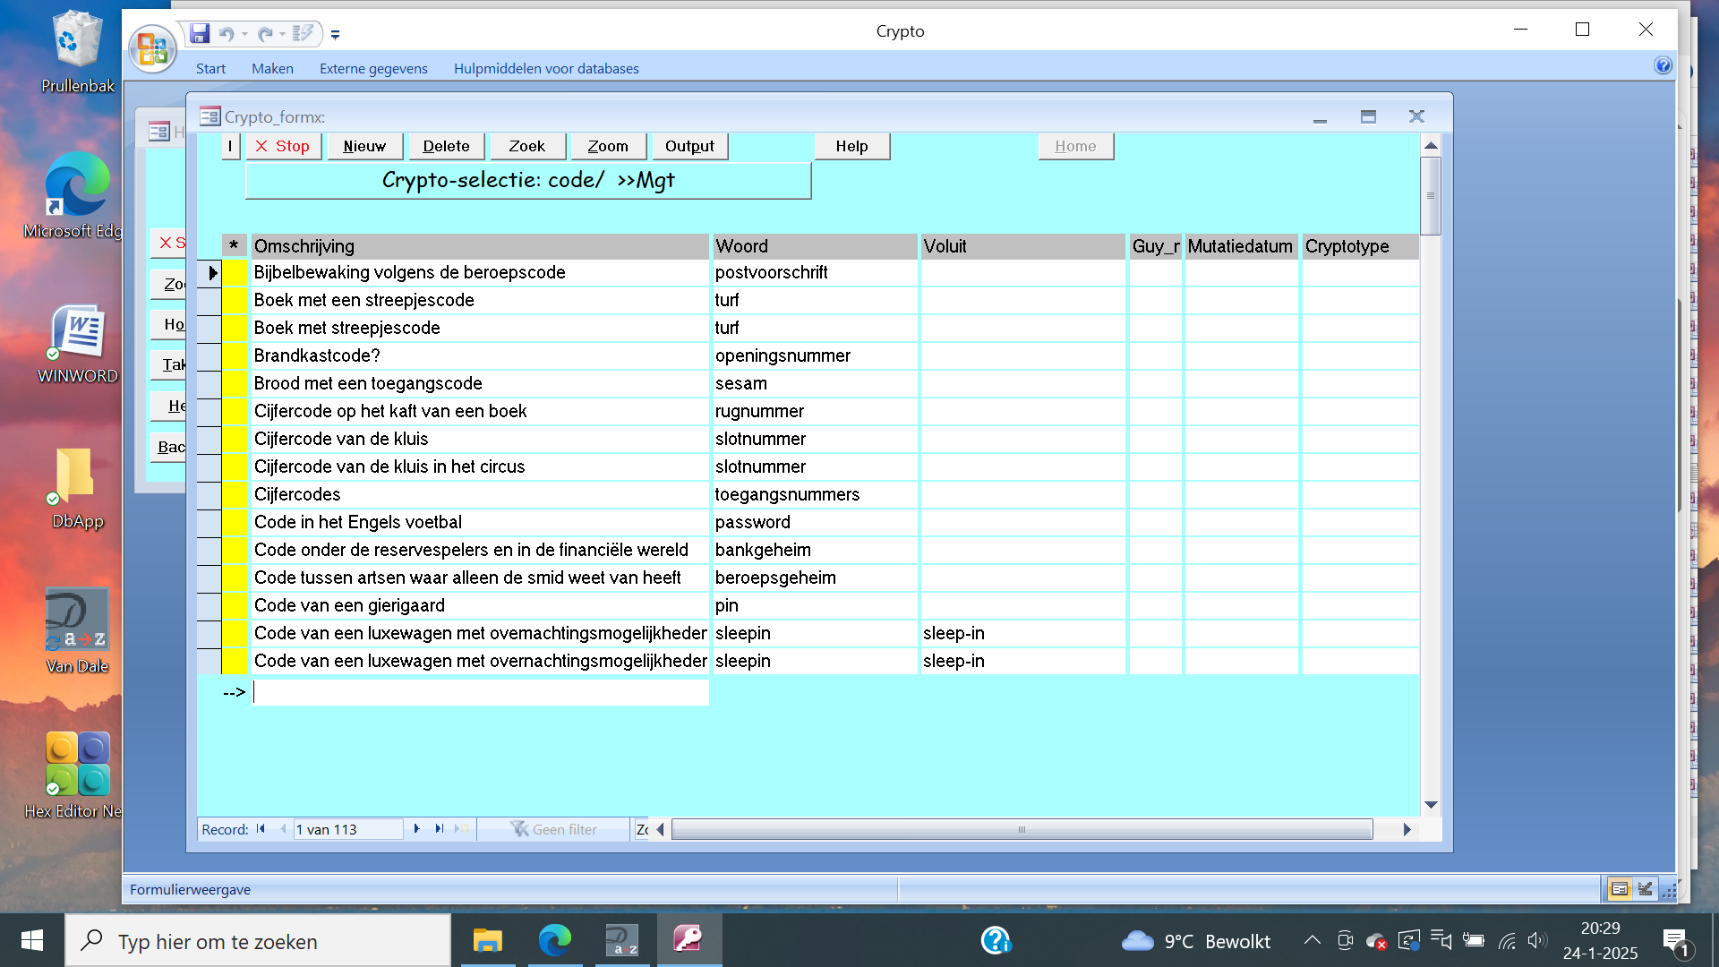Click the Form view icon in status bar
The height and width of the screenshot is (967, 1719).
coord(1619,889)
